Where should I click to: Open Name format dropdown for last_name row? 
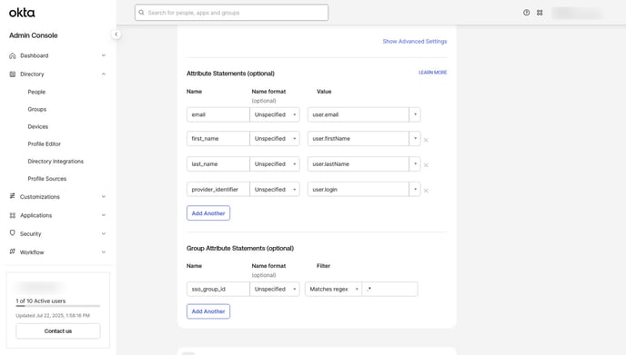click(275, 164)
